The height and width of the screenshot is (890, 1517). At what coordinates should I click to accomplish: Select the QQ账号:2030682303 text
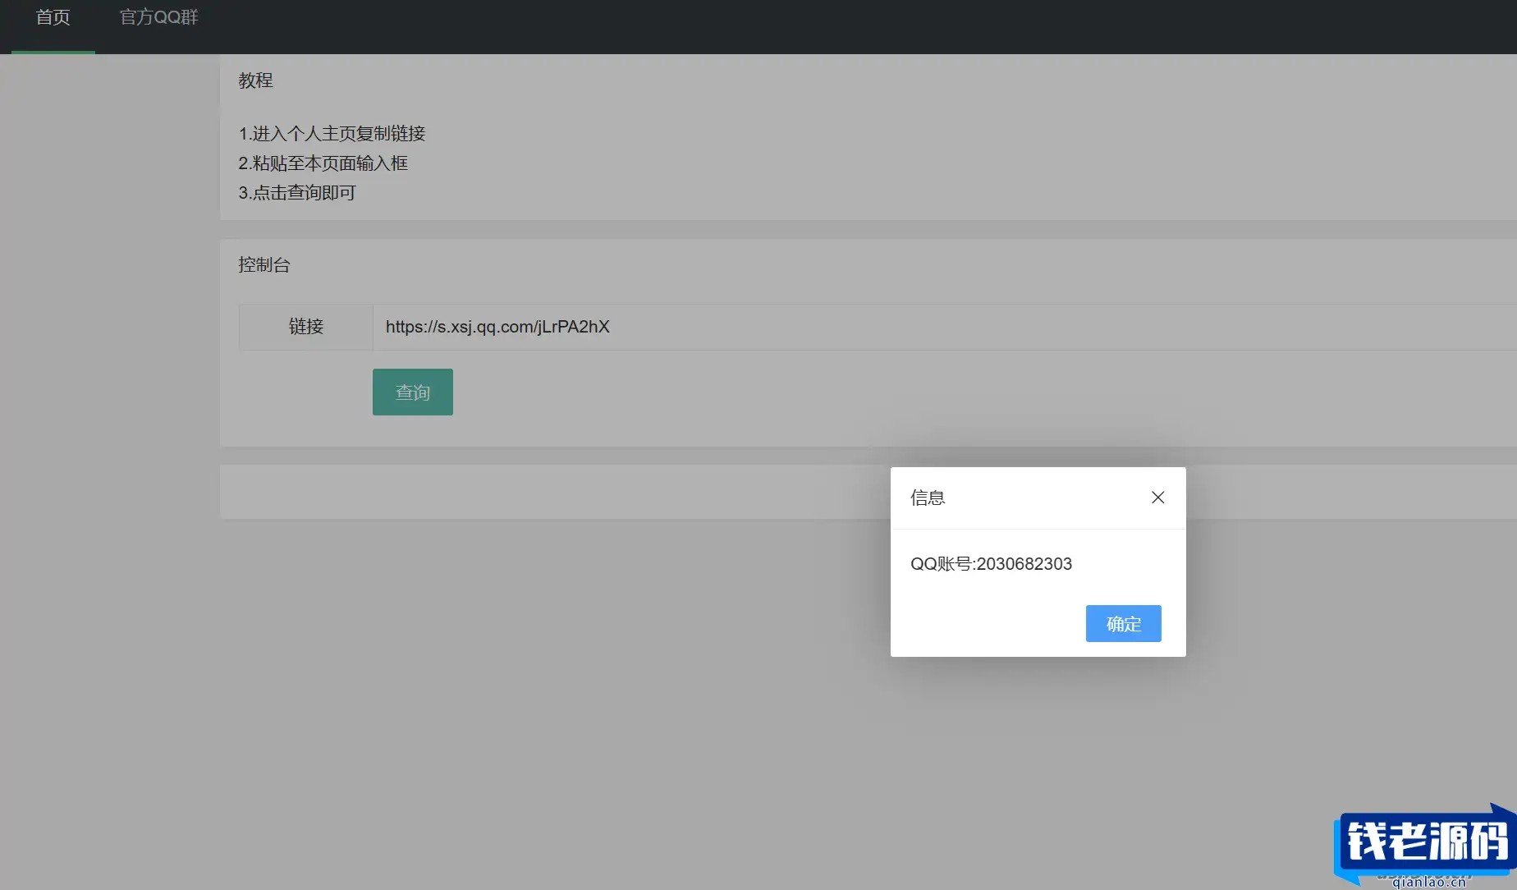click(991, 564)
